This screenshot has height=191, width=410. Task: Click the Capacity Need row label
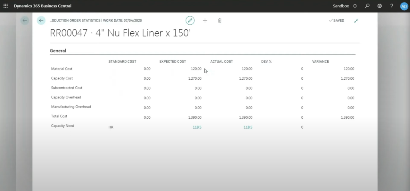(63, 126)
